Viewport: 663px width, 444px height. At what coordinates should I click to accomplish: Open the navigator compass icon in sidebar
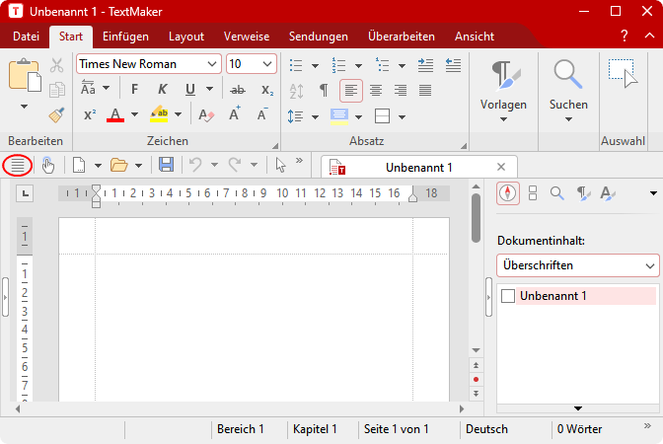pos(507,193)
